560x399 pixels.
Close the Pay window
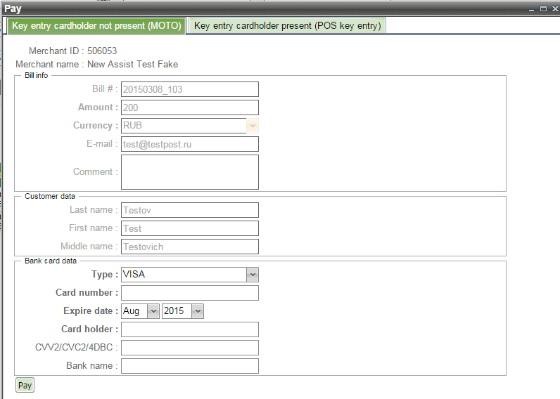554,8
